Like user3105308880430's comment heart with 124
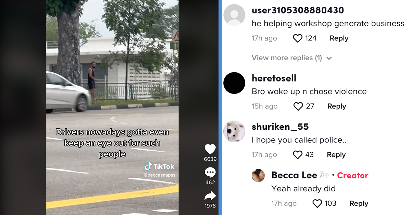 [298, 38]
